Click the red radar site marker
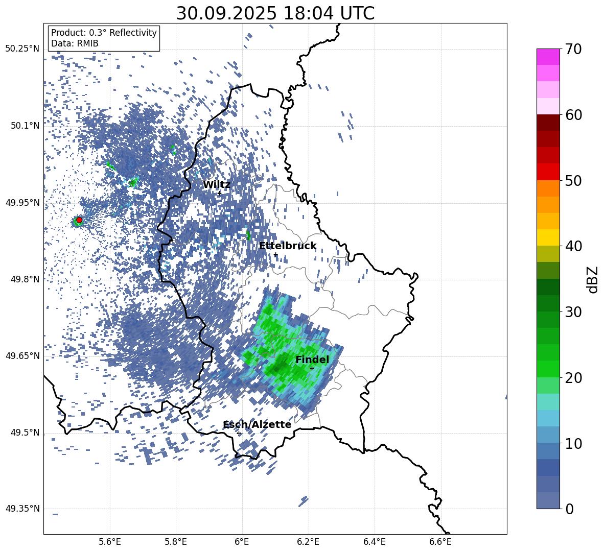The height and width of the screenshot is (552, 605). click(79, 220)
